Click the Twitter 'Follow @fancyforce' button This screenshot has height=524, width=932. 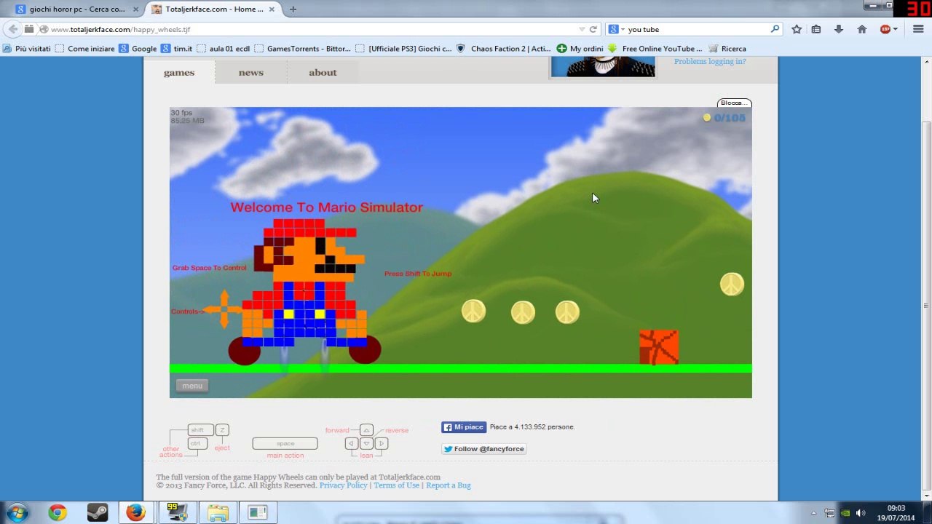pyautogui.click(x=484, y=449)
